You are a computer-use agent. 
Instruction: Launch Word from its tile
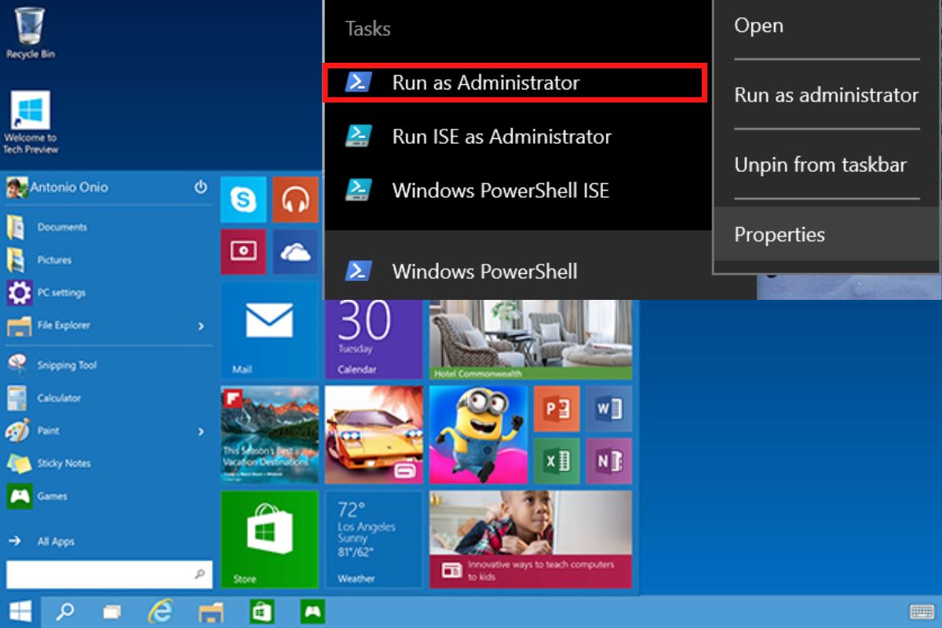(608, 408)
